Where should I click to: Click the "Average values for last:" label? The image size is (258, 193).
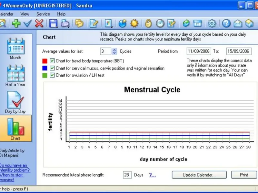click(63, 51)
